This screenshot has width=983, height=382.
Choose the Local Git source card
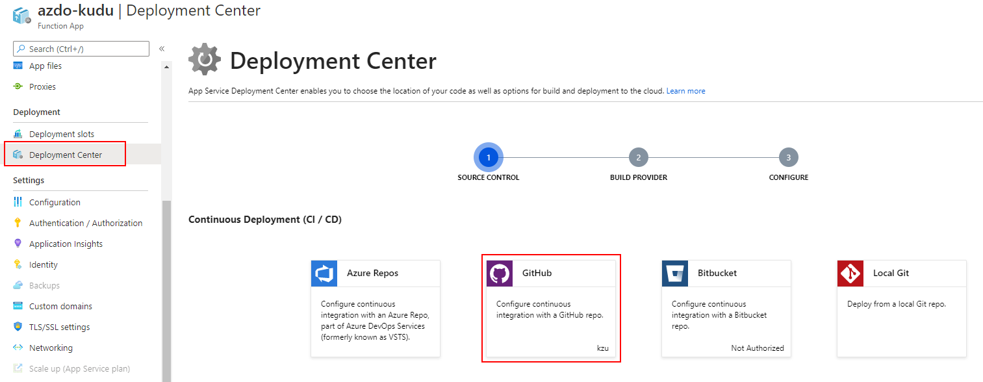[902, 309]
